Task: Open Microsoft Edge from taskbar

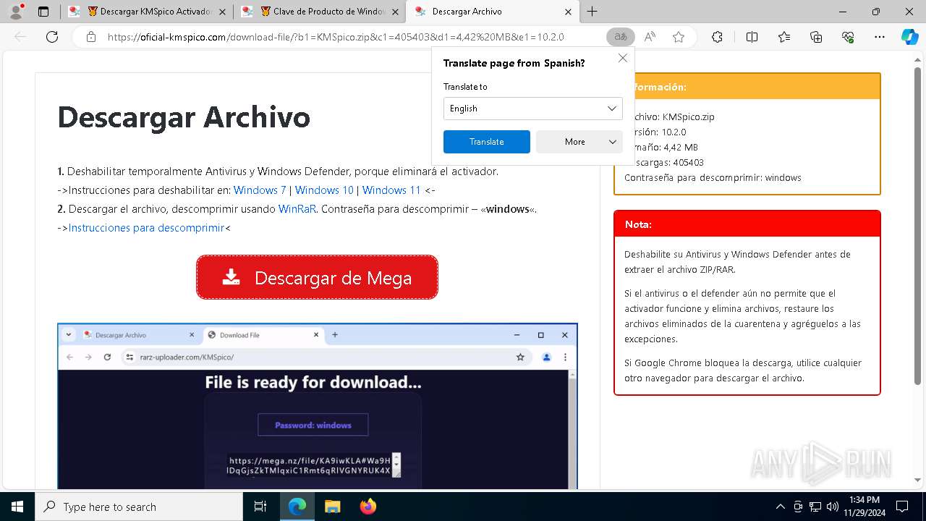Action: pos(297,507)
